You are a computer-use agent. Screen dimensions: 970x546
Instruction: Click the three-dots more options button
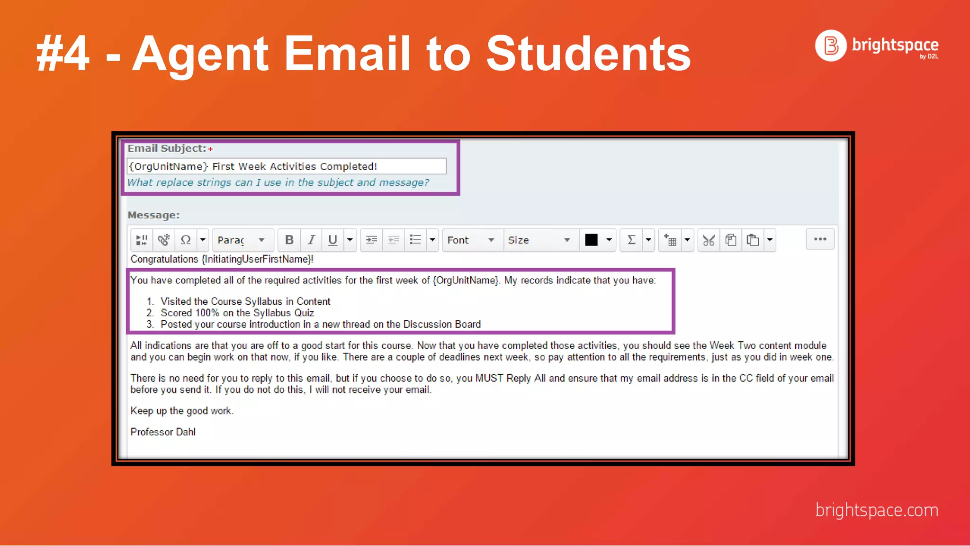pos(820,239)
